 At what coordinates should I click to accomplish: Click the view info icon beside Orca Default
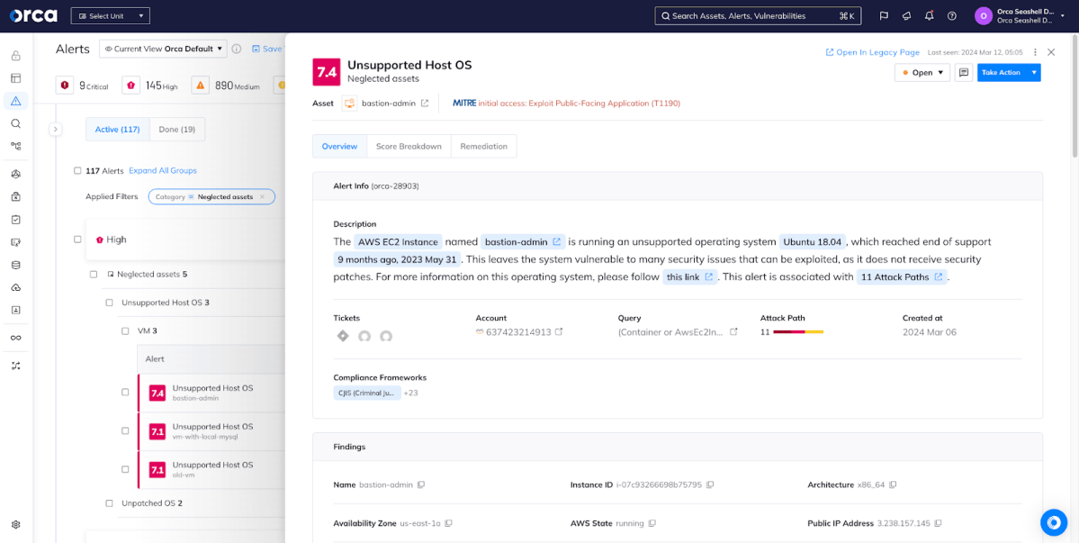236,49
